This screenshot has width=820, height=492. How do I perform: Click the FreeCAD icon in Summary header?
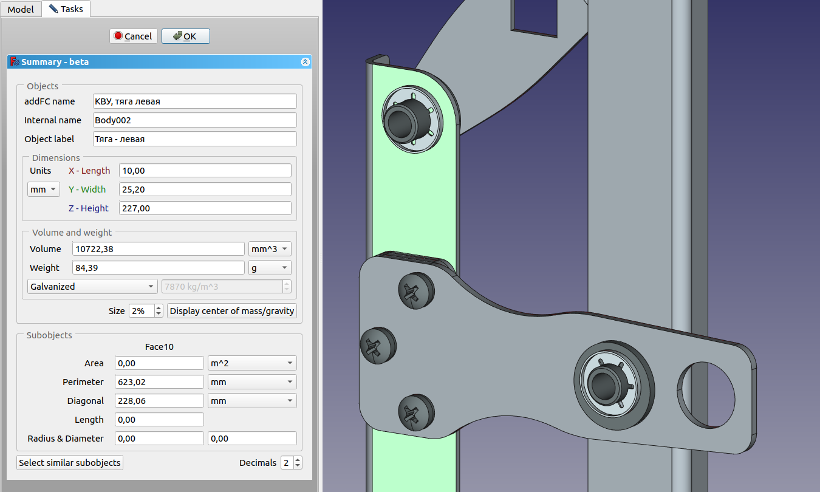tap(15, 62)
